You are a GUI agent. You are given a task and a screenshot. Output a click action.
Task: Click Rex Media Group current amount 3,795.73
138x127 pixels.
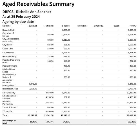[x=33, y=89]
